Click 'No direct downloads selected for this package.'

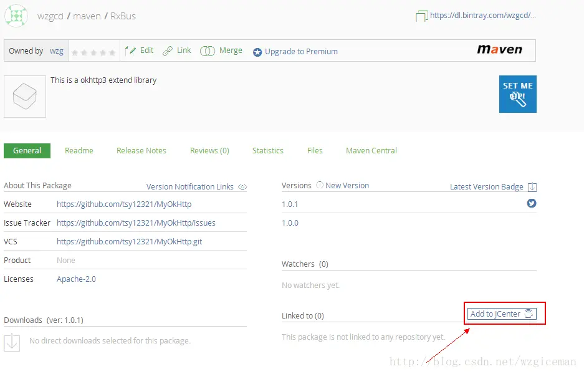pyautogui.click(x=110, y=341)
